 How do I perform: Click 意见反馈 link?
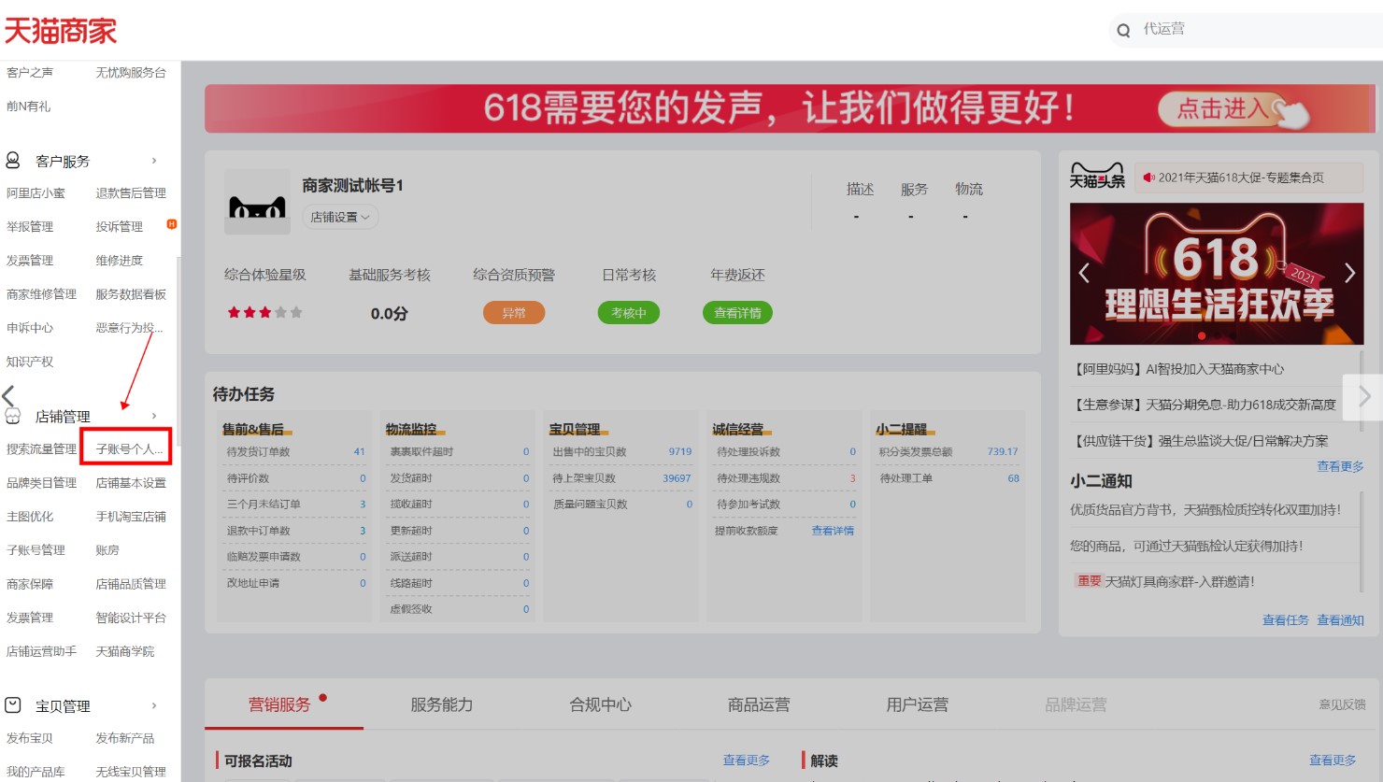point(1342,704)
